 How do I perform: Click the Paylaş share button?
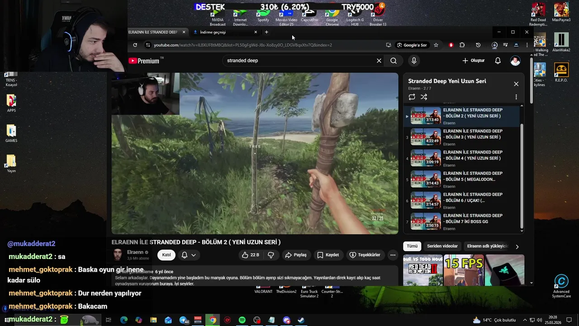296,255
